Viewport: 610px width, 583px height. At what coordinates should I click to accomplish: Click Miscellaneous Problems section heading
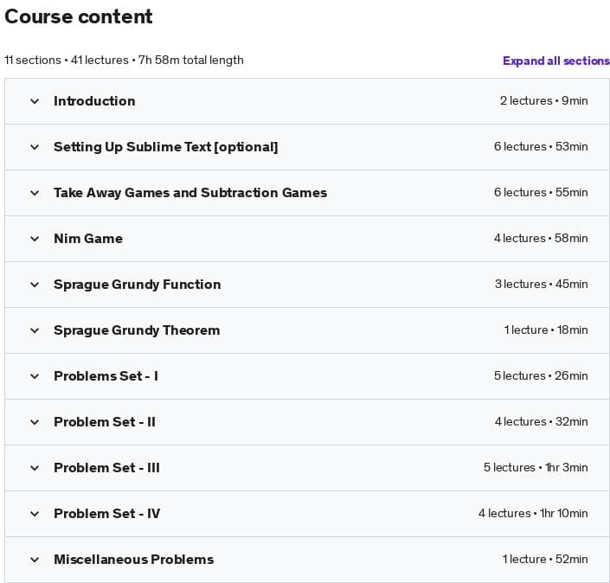point(134,560)
